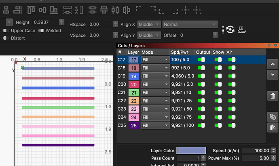279x166 pixels.
Task: Toggle Upper Case switch
Action: point(6,31)
